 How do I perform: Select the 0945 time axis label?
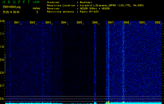[x=79, y=23]
